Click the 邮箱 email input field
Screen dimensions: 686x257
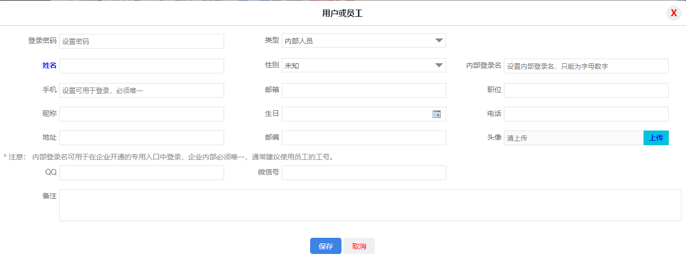363,91
